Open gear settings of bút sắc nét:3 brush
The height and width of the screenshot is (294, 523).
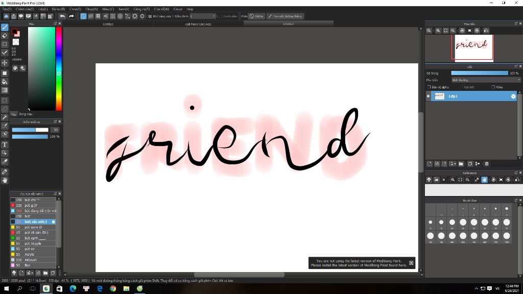click(53, 222)
